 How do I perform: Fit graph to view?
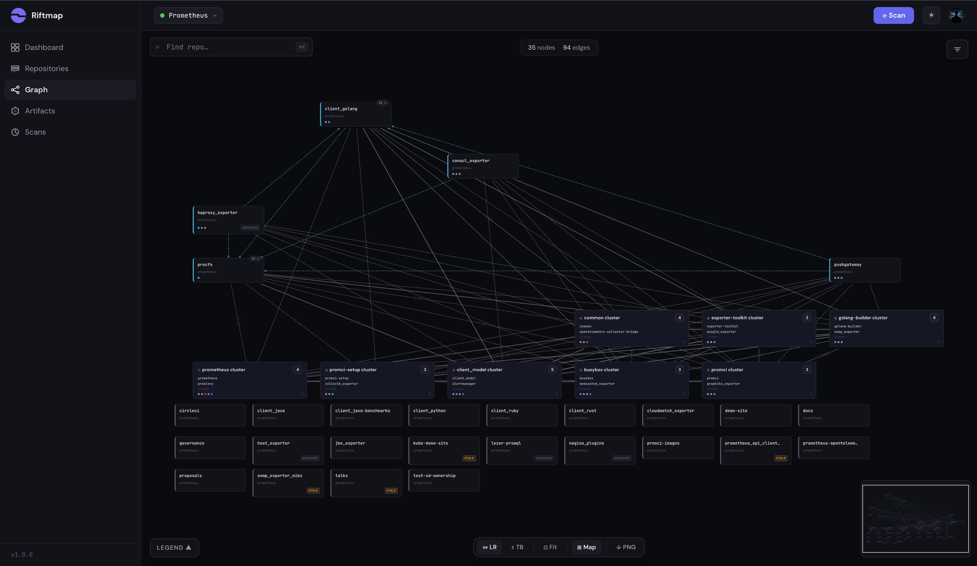click(x=550, y=547)
